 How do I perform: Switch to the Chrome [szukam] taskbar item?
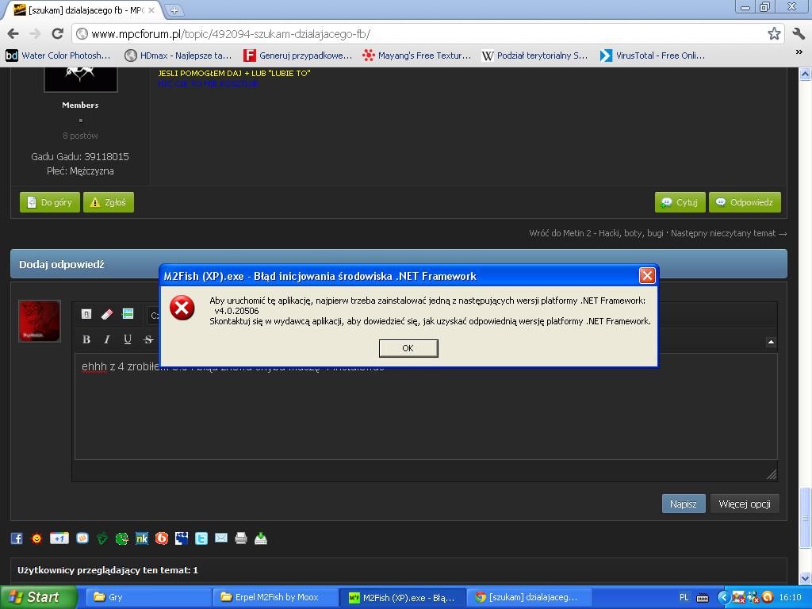(530, 597)
